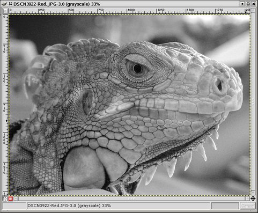
Task: Click the horizontal scrollbar's right arrow
Action: click(247, 199)
